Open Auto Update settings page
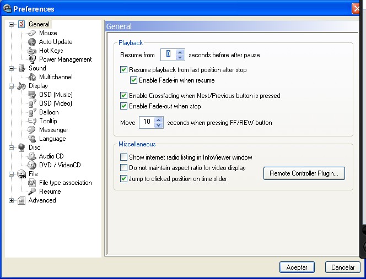Screen dimensions: 366x279 (56, 42)
